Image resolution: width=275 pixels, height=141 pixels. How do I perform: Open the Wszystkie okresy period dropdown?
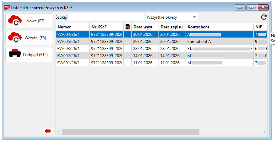coord(172,17)
